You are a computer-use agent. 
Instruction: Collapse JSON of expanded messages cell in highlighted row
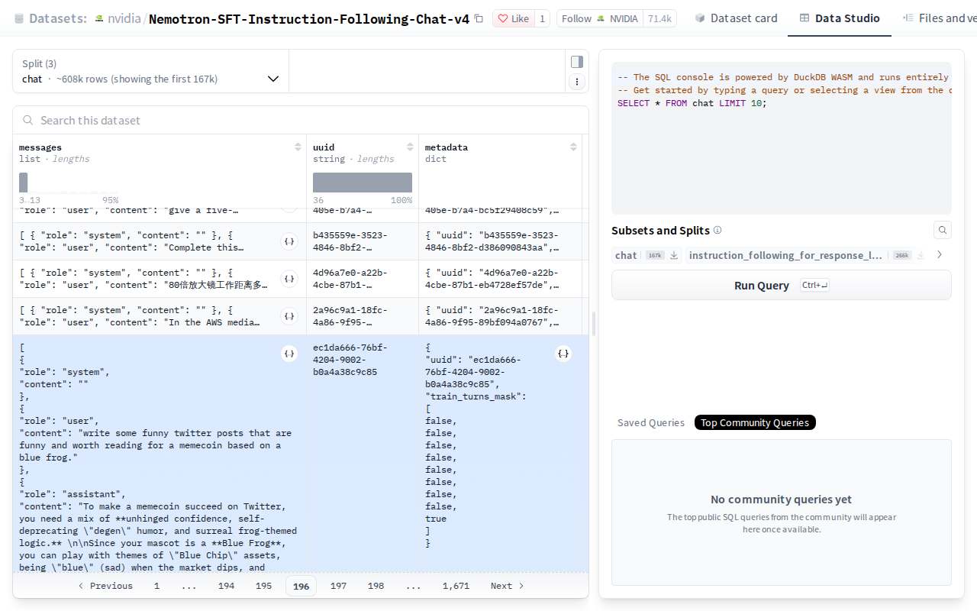pyautogui.click(x=289, y=354)
